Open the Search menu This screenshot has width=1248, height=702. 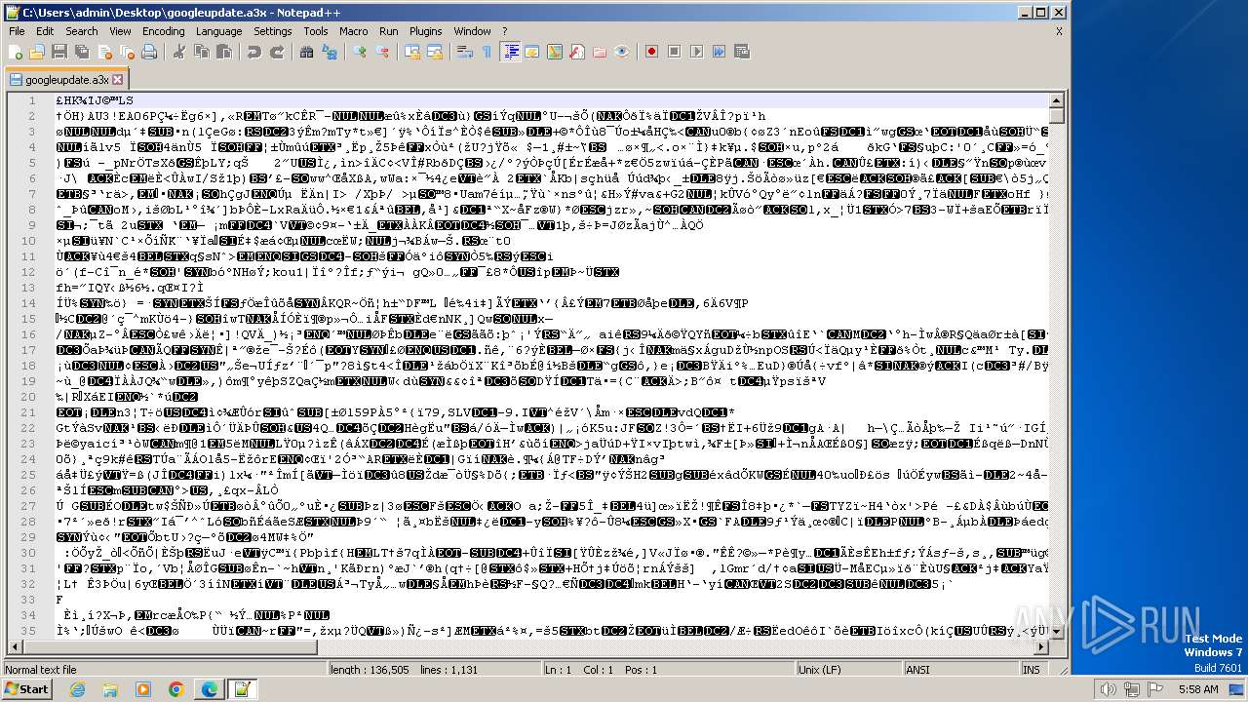click(x=82, y=31)
